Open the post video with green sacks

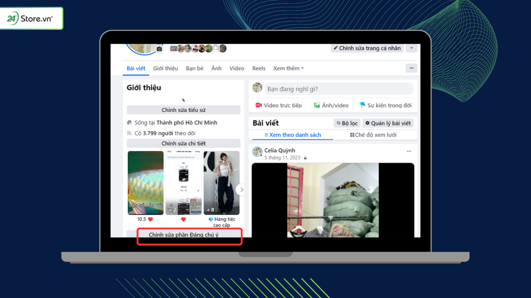click(333, 200)
